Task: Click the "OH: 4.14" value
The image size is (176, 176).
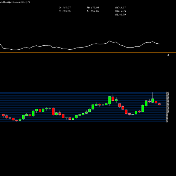Action: pos(120,11)
